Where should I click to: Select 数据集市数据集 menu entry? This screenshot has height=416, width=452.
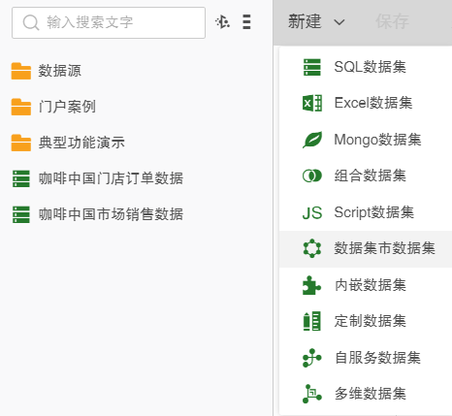366,249
